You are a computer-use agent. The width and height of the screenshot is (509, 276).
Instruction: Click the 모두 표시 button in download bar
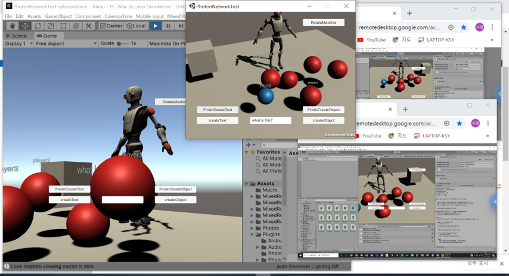[477, 264]
